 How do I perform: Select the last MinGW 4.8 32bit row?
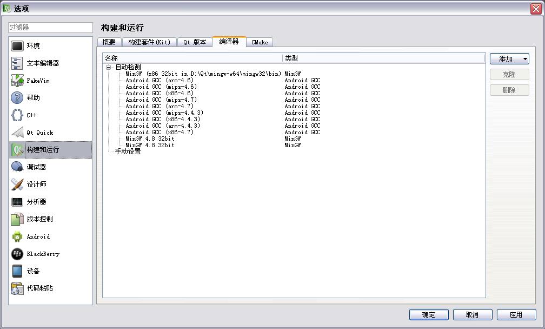150,146
